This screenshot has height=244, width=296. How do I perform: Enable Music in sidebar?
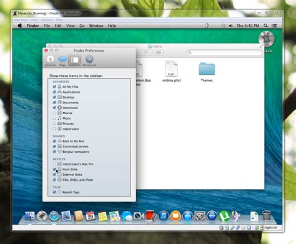pyautogui.click(x=54, y=118)
